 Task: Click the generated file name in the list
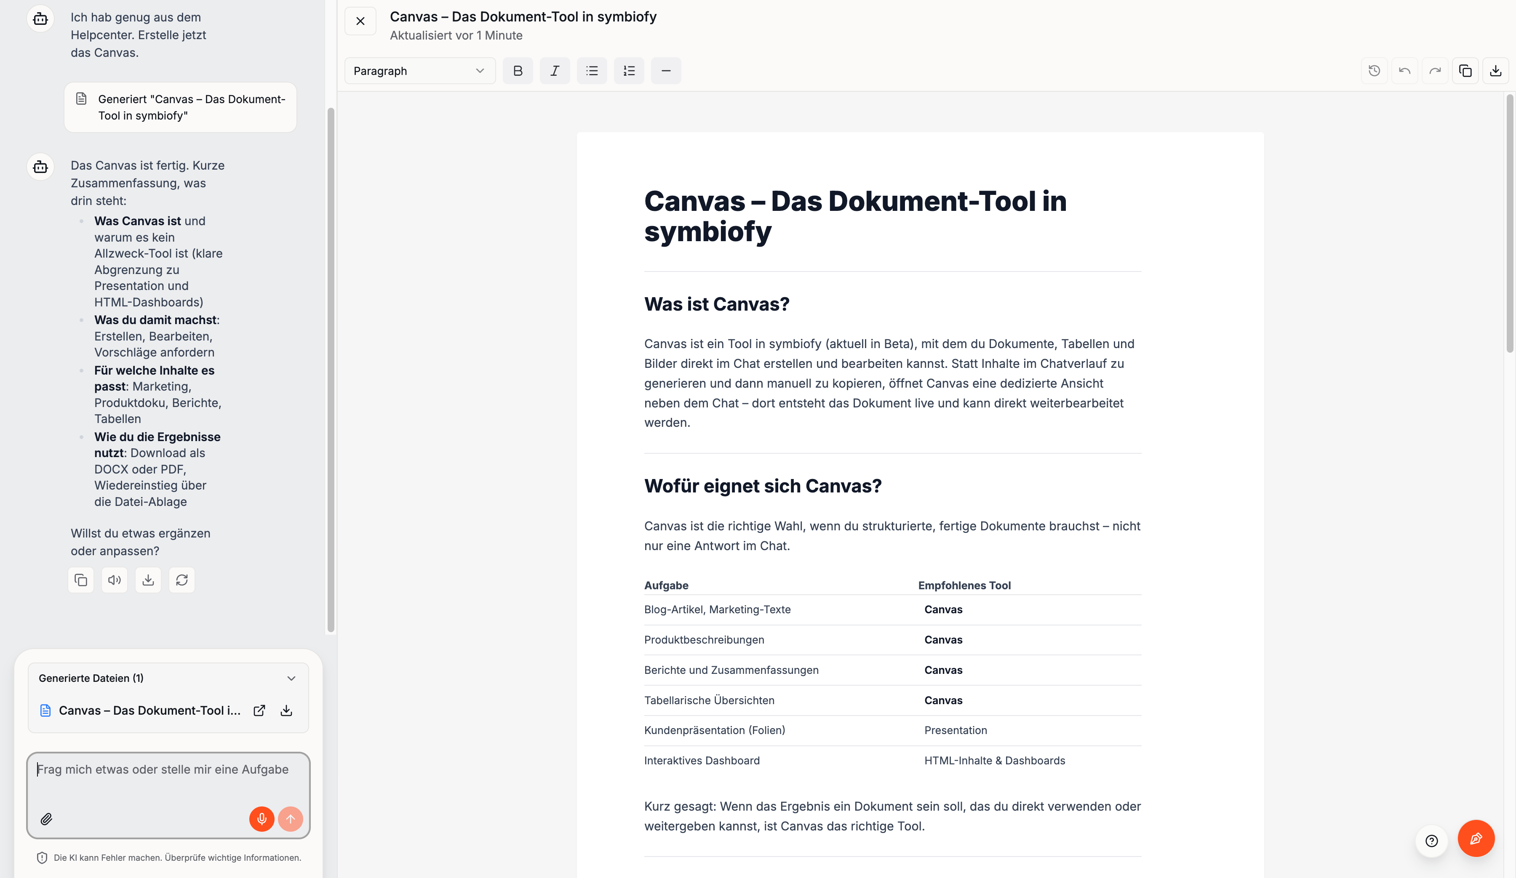[149, 711]
